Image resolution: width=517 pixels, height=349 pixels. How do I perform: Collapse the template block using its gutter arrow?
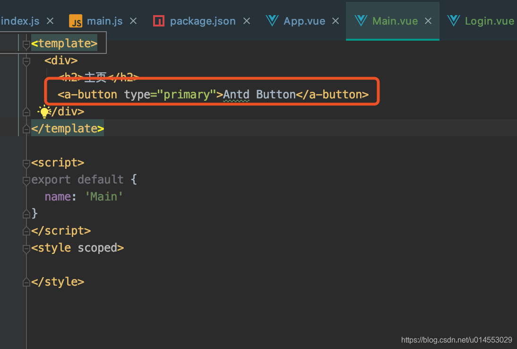[26, 43]
